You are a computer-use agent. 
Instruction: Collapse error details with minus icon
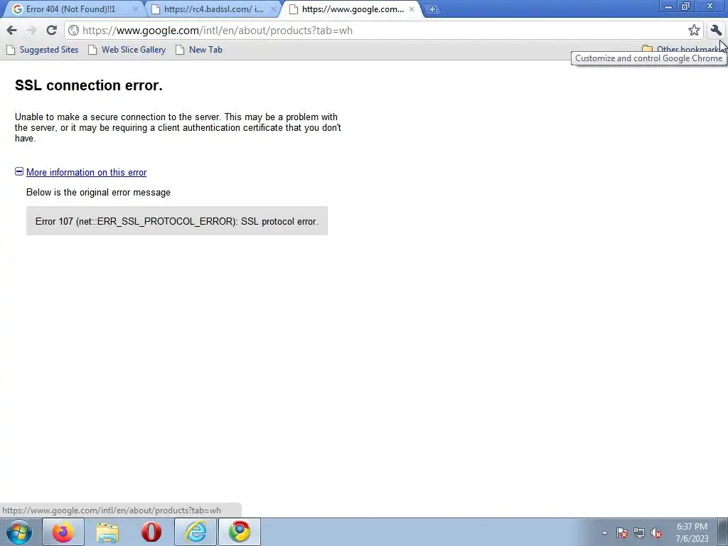19,172
